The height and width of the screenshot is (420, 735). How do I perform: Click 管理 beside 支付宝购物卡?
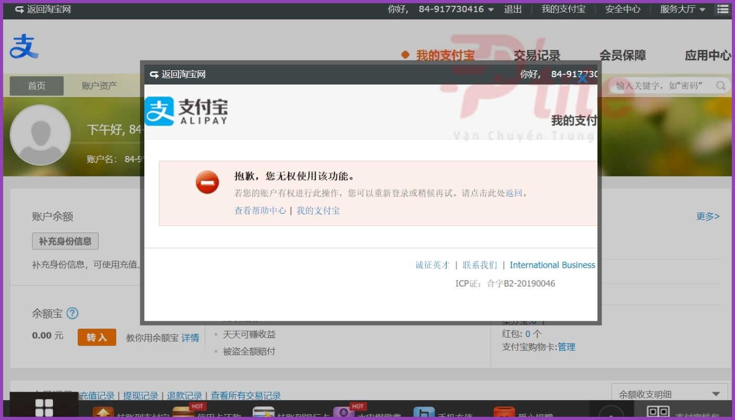point(566,347)
